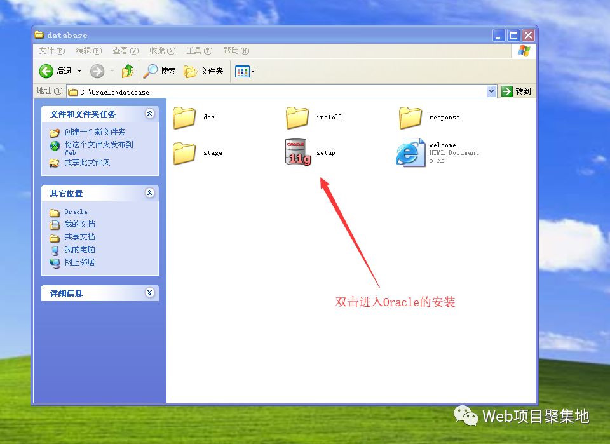Click the grayed Forward arrow button
Image resolution: width=610 pixels, height=444 pixels.
[97, 71]
